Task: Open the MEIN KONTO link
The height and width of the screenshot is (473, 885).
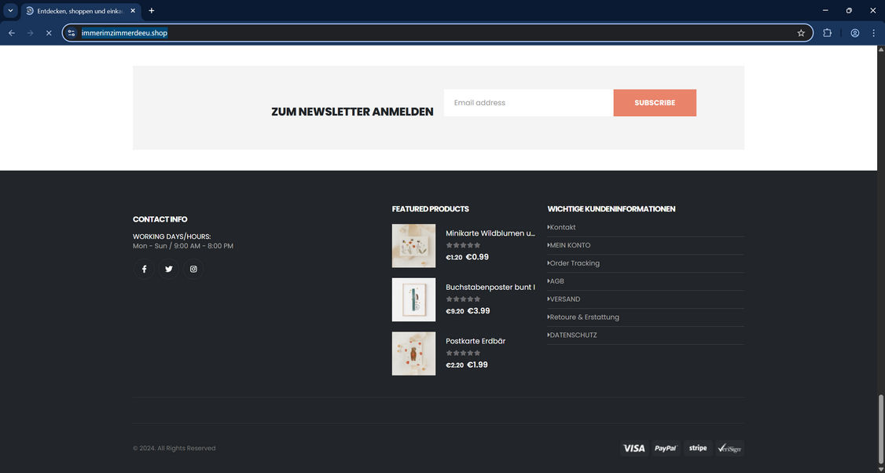Action: point(570,245)
